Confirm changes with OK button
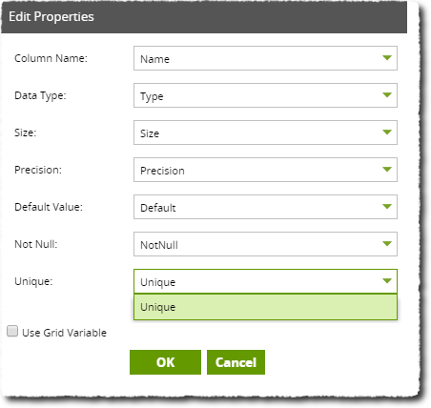The width and height of the screenshot is (431, 408). pos(165,362)
